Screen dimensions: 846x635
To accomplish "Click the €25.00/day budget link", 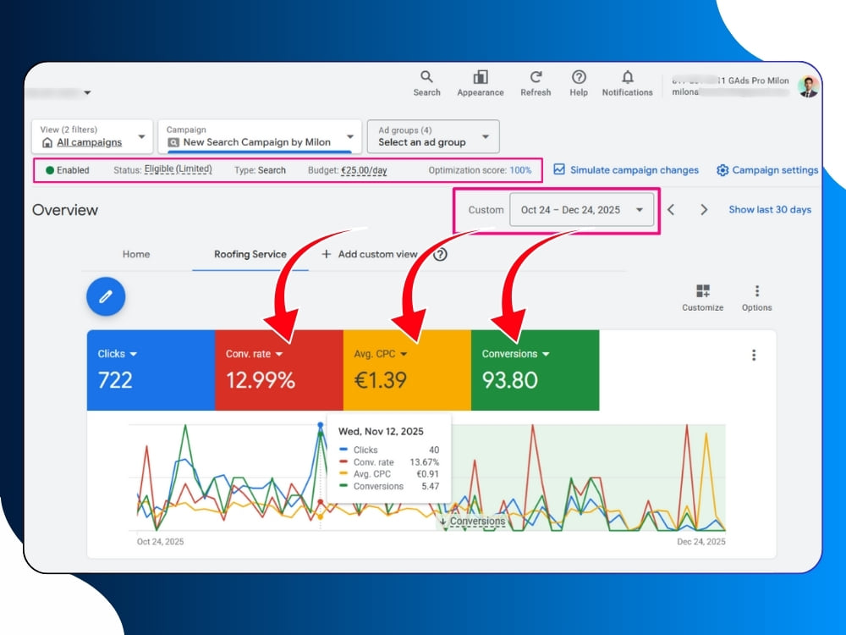I will point(364,170).
